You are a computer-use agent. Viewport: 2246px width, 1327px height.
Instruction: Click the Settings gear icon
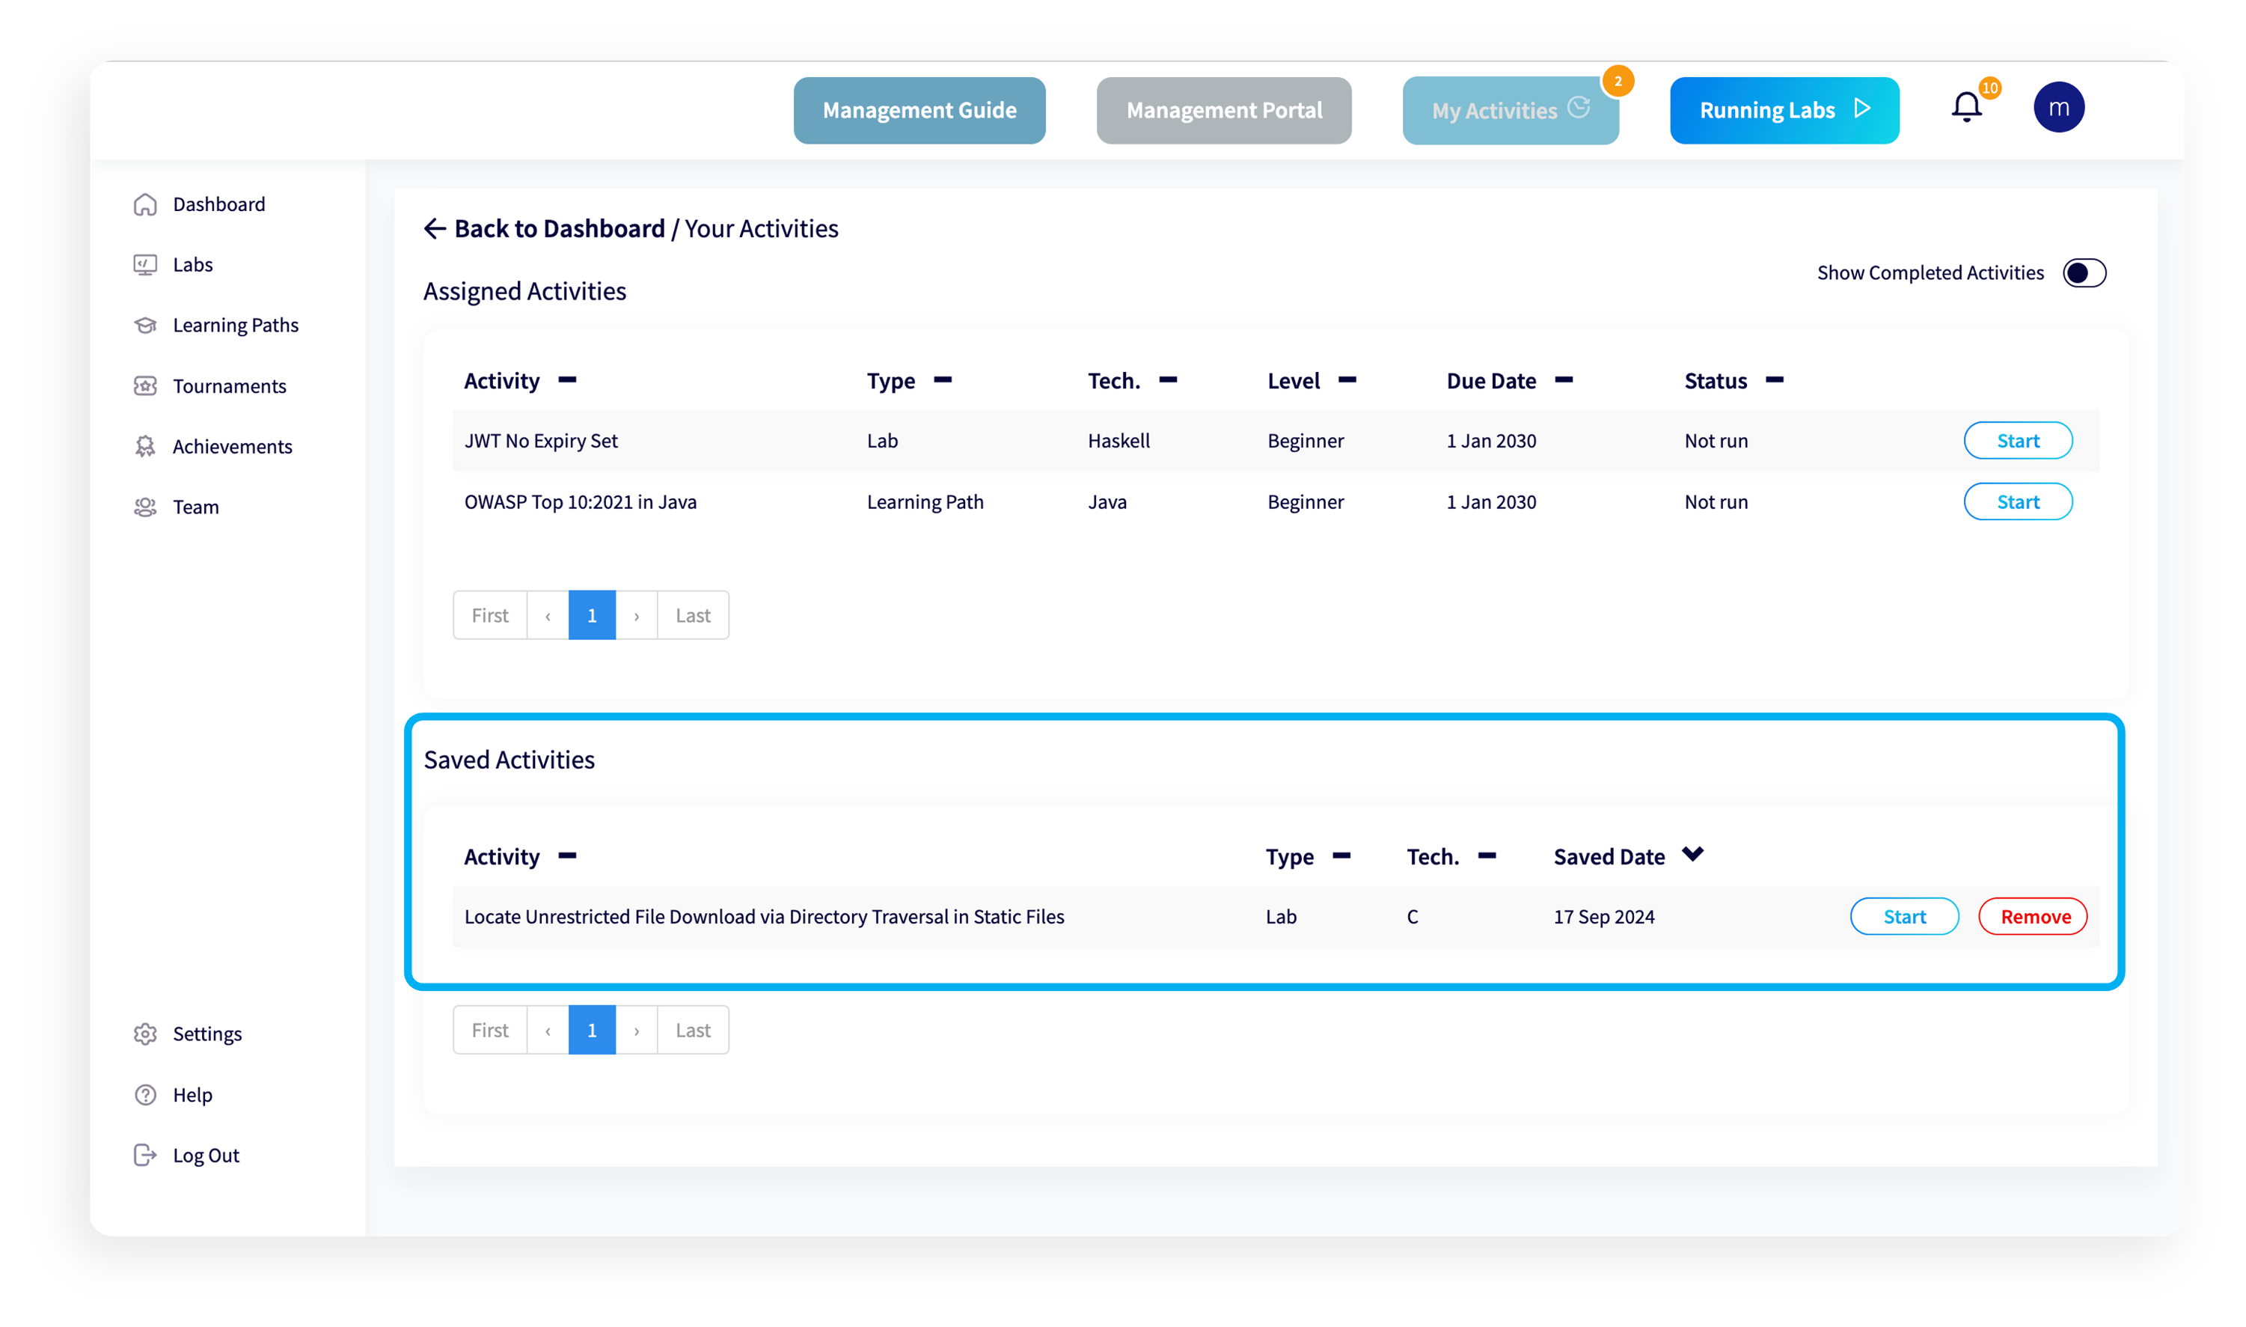coord(145,1034)
